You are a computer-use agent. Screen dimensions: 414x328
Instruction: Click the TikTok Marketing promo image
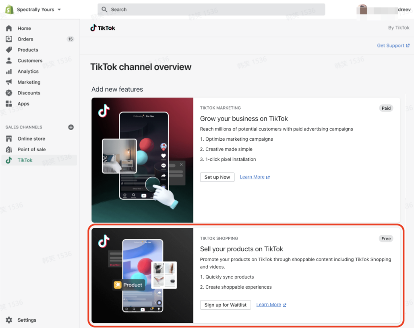(x=142, y=160)
